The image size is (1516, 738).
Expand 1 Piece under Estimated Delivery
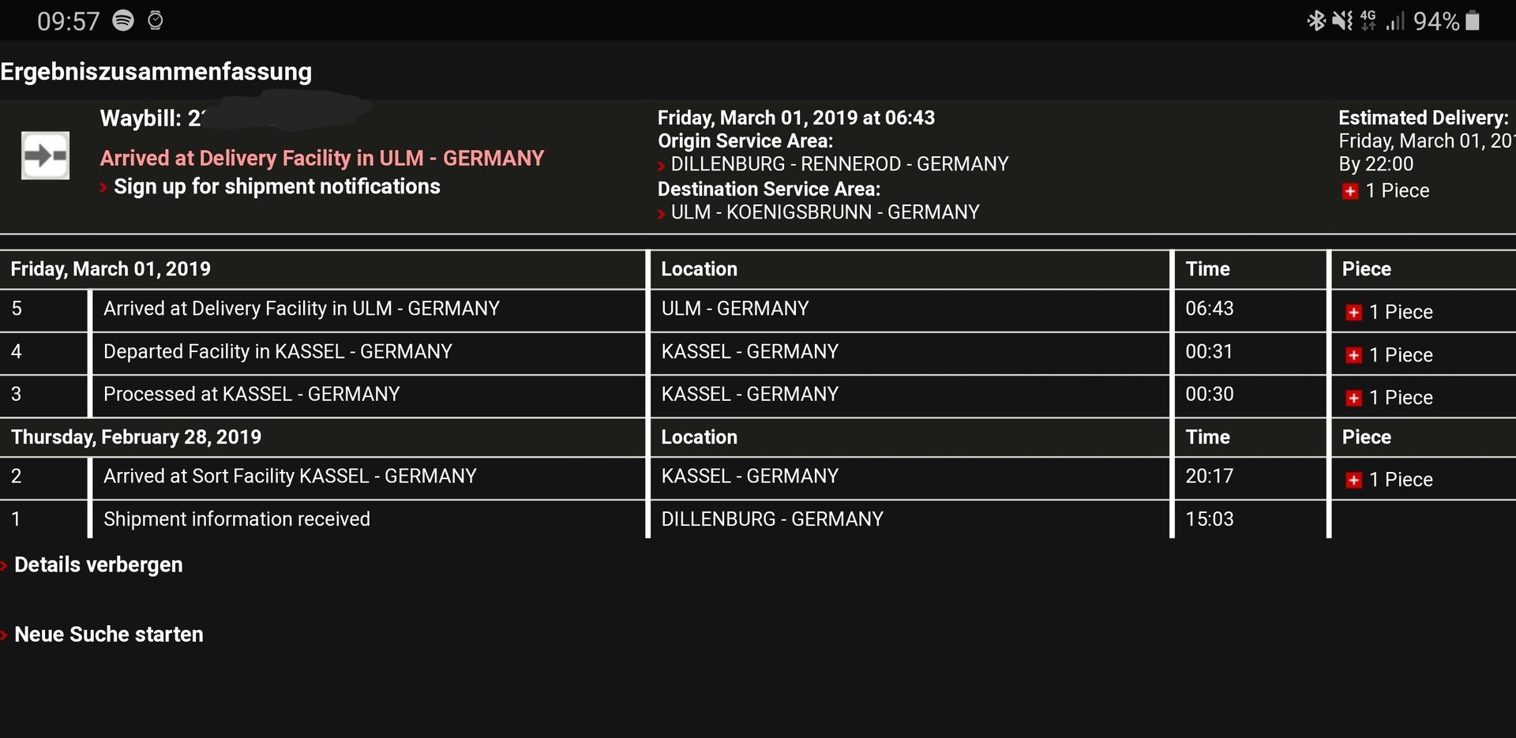(1386, 191)
